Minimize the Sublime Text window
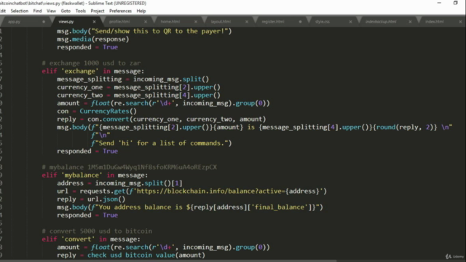The width and height of the screenshot is (466, 262). click(439, 3)
